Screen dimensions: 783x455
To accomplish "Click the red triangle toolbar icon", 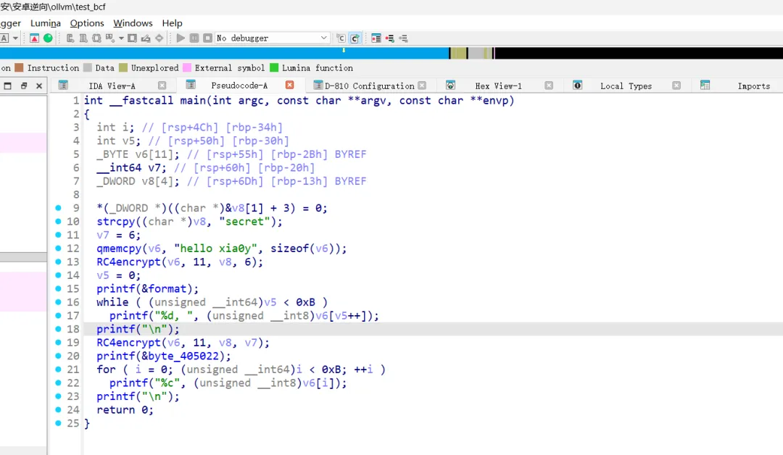I will 35,38.
